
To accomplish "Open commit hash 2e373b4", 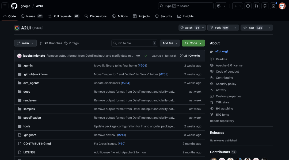I will 157,56.
